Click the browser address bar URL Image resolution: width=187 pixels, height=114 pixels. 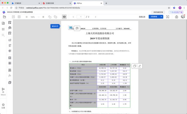pos(53,8)
